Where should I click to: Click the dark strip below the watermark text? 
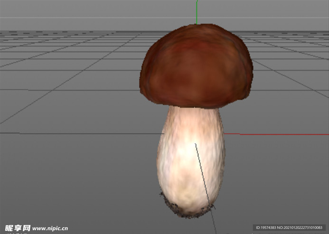click(x=289, y=232)
